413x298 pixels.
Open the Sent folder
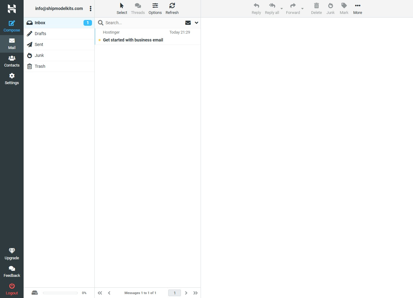click(x=39, y=44)
